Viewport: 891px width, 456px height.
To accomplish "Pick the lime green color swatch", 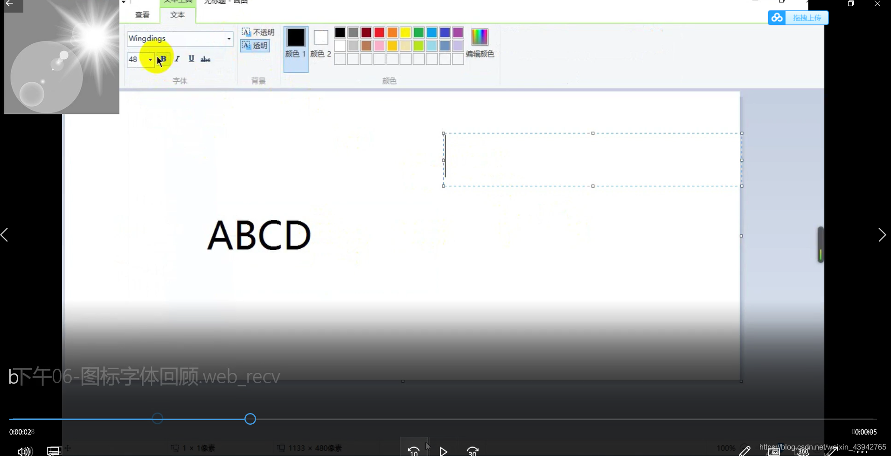I will click(x=418, y=46).
